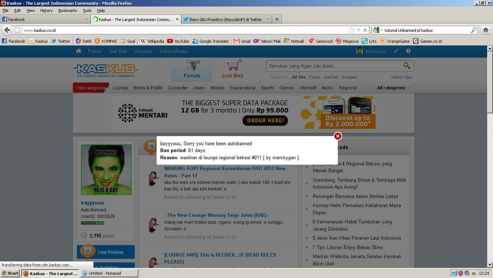Open the Tools menu
This screenshot has height=278, width=493.
(x=87, y=10)
